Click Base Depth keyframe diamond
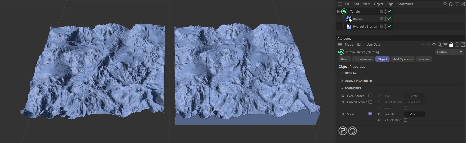Image resolution: width=466 pixels, height=143 pixels. (379, 114)
